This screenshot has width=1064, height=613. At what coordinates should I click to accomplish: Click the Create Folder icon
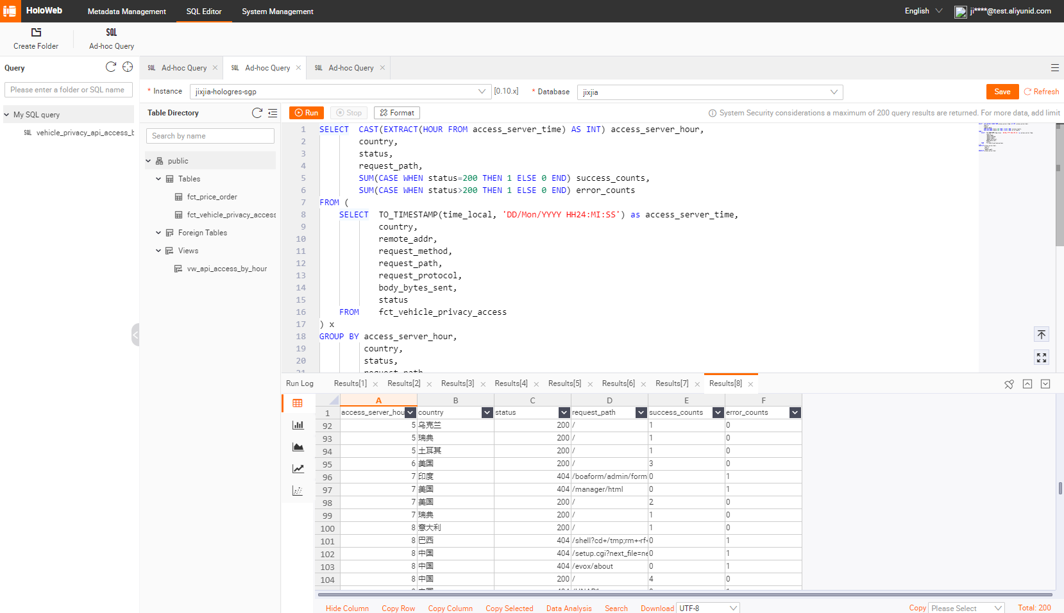[x=36, y=32]
